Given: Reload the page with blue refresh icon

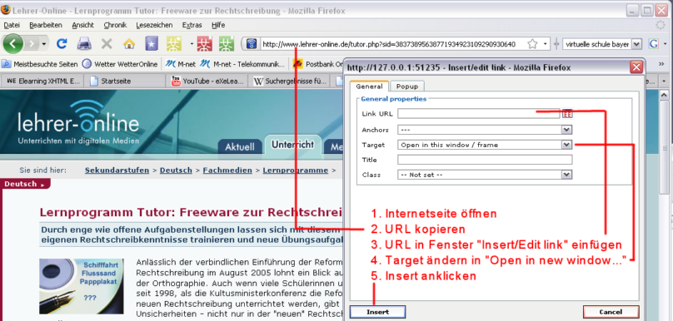Looking at the screenshot, I should pyautogui.click(x=62, y=44).
